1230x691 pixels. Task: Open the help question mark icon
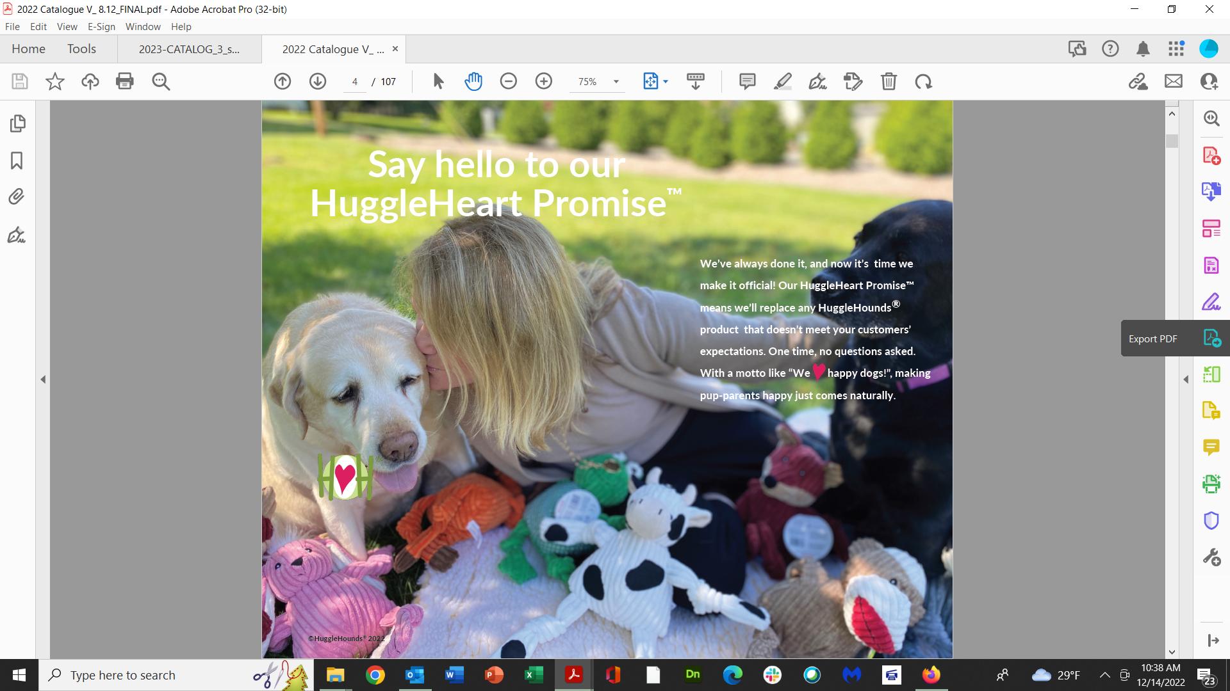click(x=1110, y=49)
